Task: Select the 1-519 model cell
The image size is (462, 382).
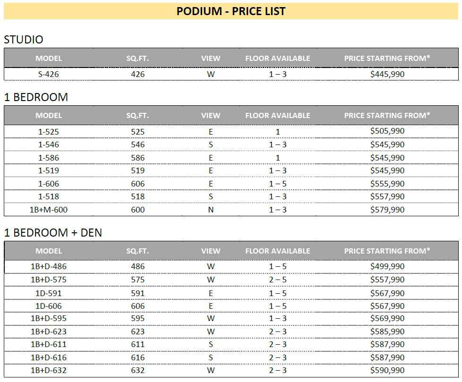Action: click(x=49, y=170)
